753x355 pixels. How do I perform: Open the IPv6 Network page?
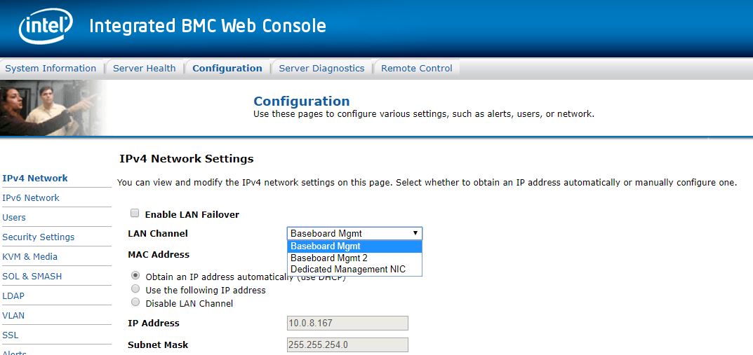click(x=31, y=197)
